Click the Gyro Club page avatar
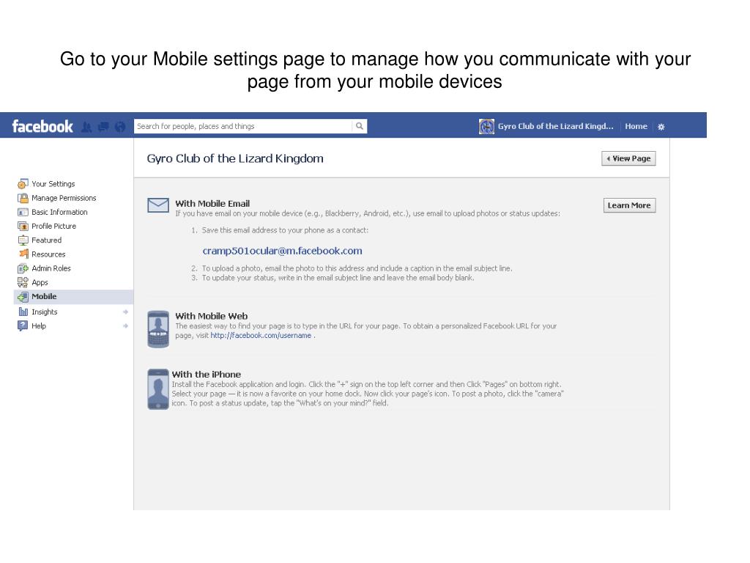This screenshot has width=750, height=563. pyautogui.click(x=486, y=126)
